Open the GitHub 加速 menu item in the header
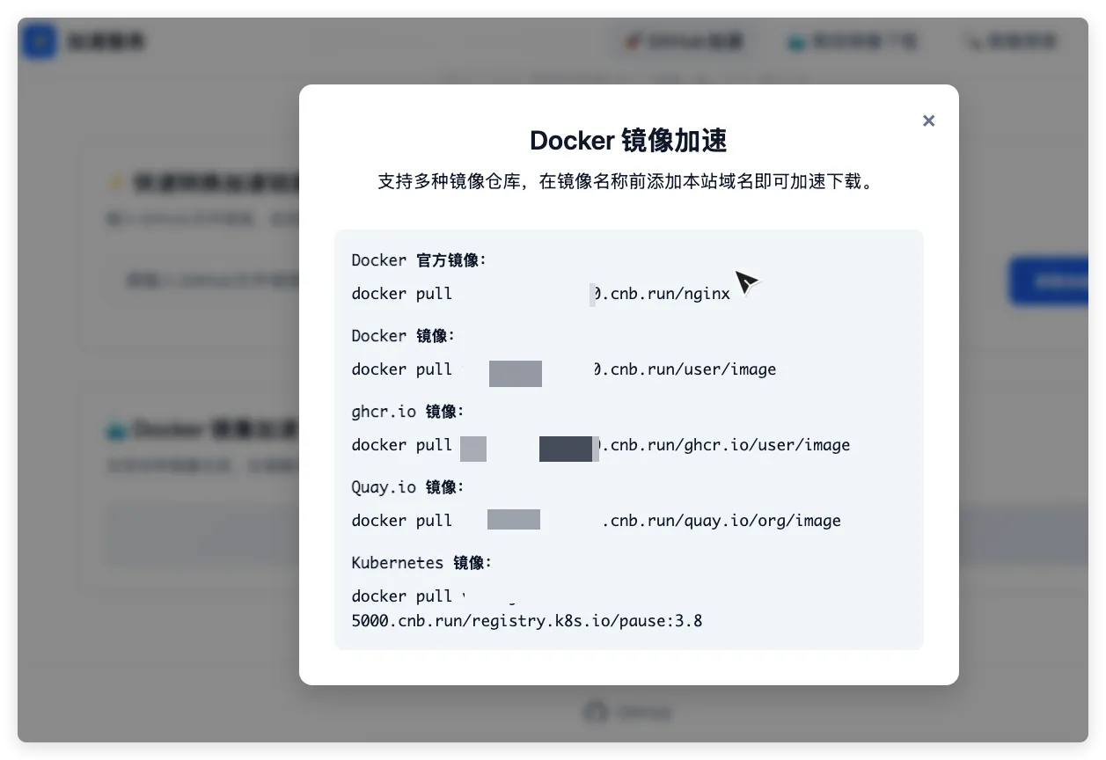The height and width of the screenshot is (760, 1106). pyautogui.click(x=684, y=40)
